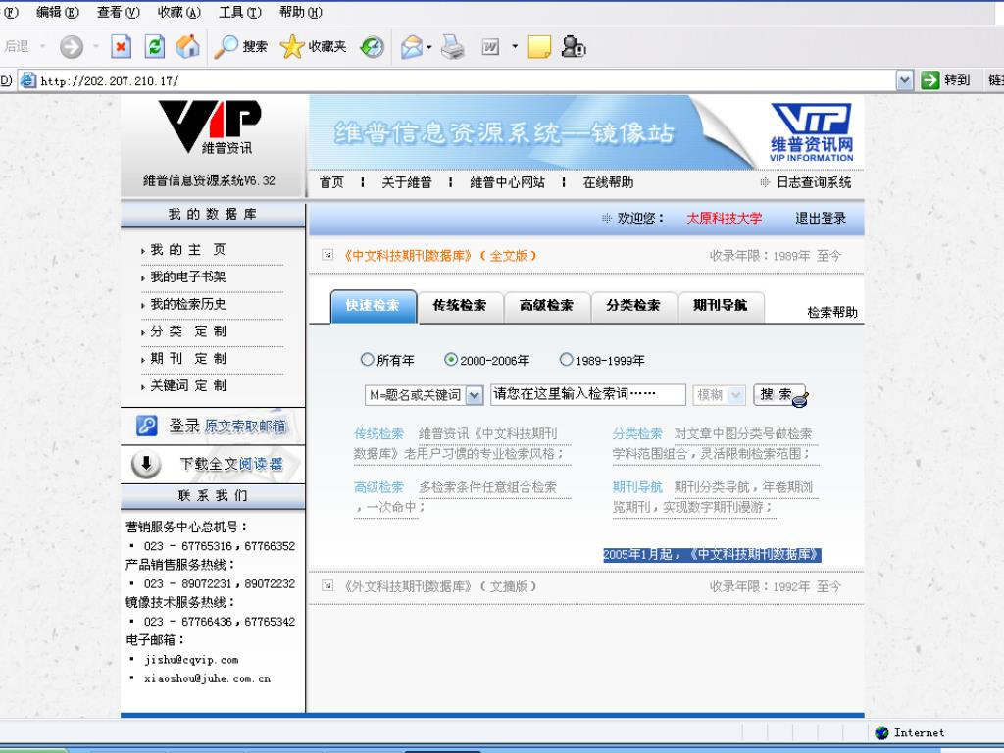Switch to the 高级检索 tab
The width and height of the screenshot is (1004, 753).
pyautogui.click(x=547, y=306)
